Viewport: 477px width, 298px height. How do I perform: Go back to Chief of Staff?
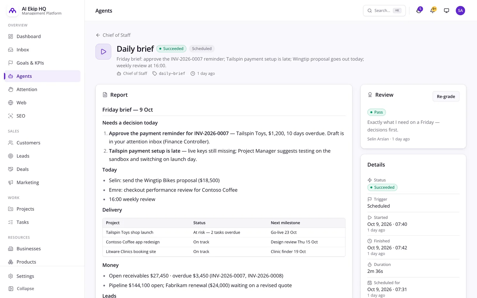point(113,35)
